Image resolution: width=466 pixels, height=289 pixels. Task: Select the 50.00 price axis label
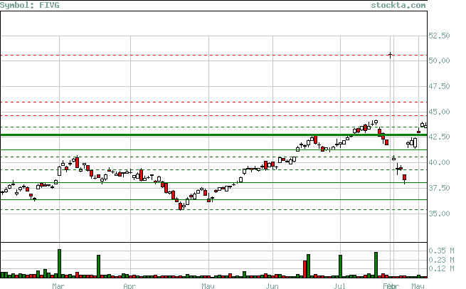(x=439, y=61)
